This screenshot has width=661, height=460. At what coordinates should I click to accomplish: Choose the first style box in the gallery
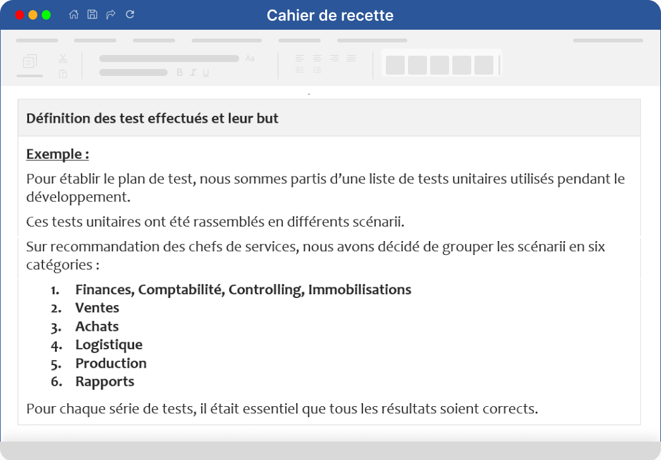tap(395, 65)
